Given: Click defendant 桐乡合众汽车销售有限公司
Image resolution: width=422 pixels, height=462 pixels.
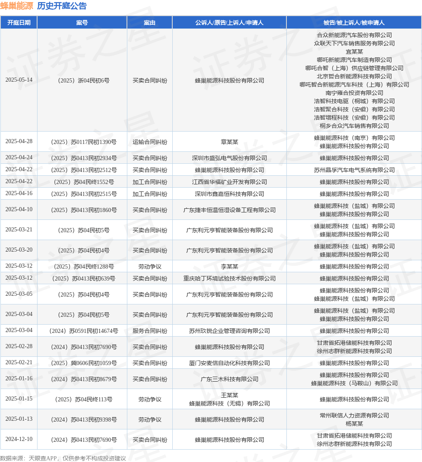Looking at the screenshot, I should (354, 126).
